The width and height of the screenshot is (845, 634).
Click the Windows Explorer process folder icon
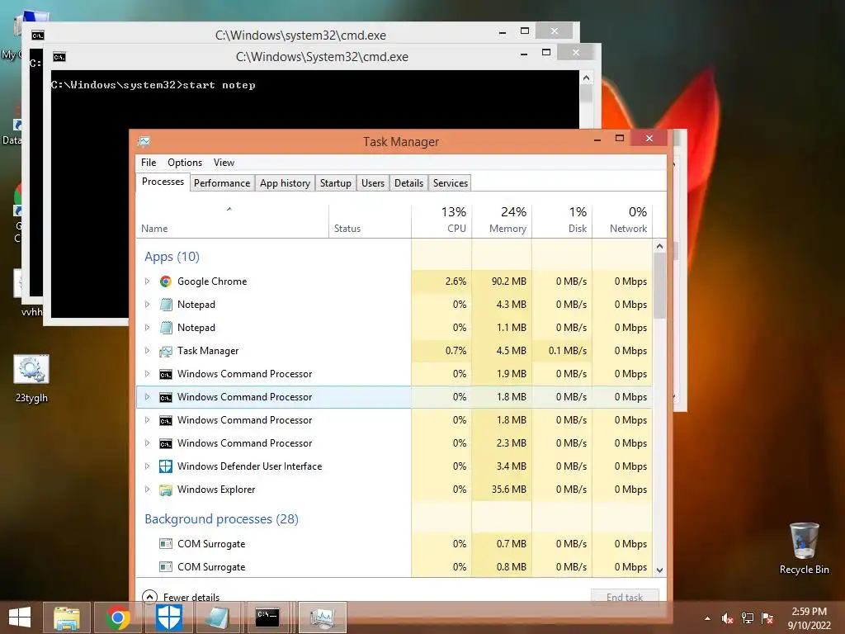[x=165, y=490]
